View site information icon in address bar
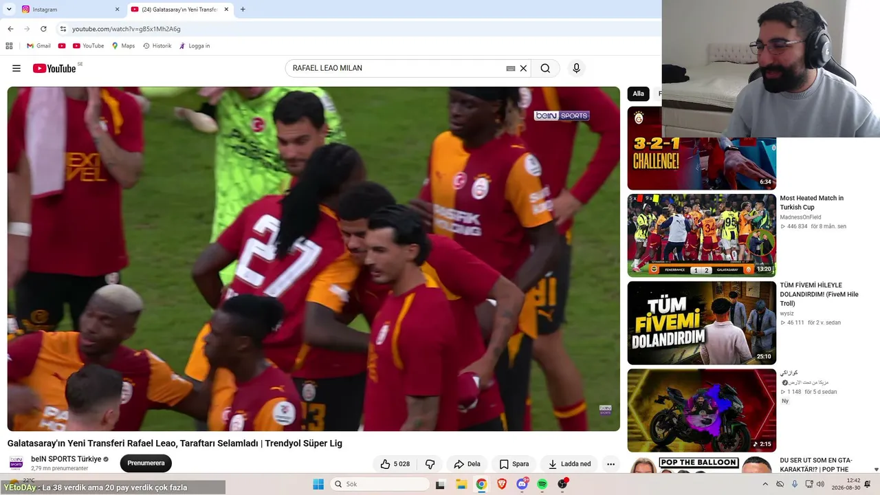This screenshot has height=495, width=880. [63, 29]
